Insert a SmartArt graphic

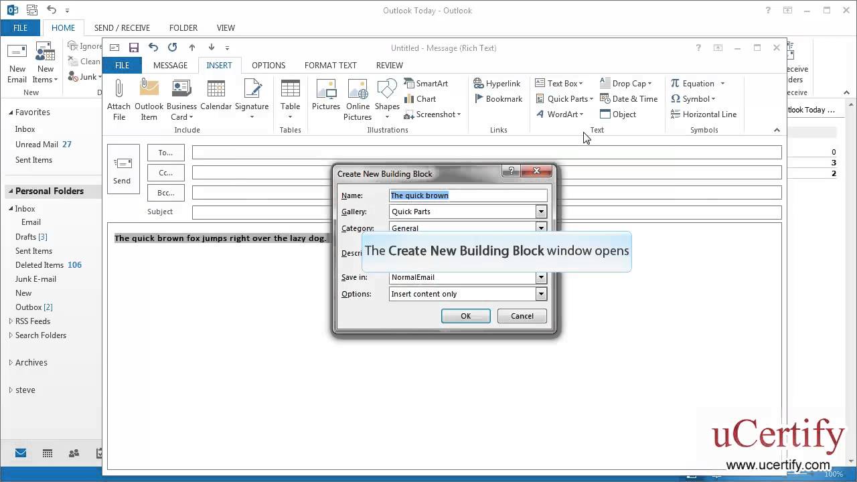(x=426, y=84)
